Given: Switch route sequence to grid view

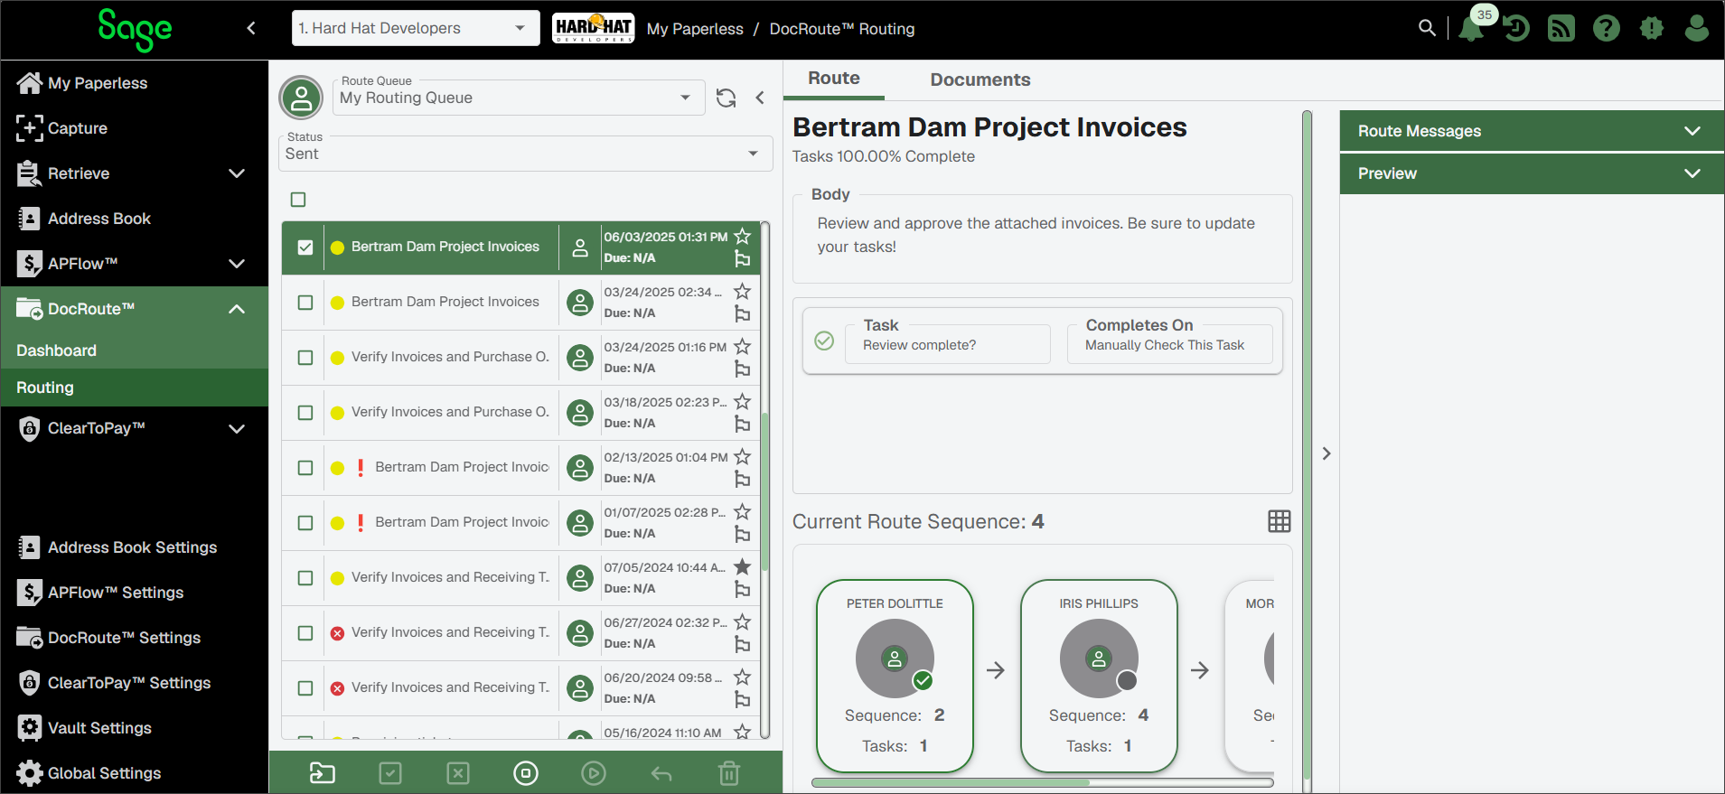Looking at the screenshot, I should [1280, 521].
